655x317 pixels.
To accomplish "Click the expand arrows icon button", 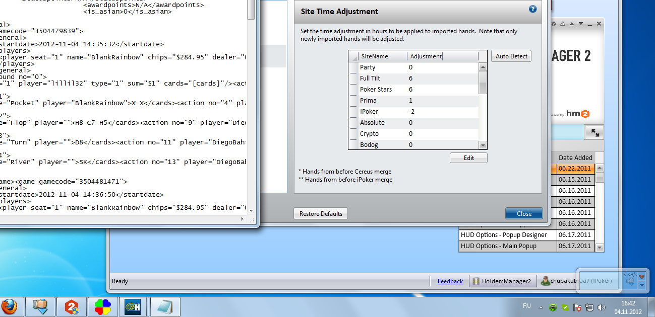I will pyautogui.click(x=595, y=132).
